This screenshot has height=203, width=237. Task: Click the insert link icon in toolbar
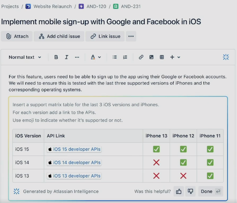click(141, 57)
